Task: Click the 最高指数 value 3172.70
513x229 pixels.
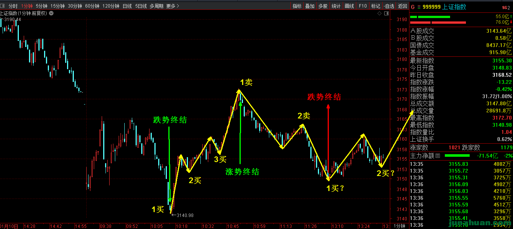Action: click(x=502, y=118)
